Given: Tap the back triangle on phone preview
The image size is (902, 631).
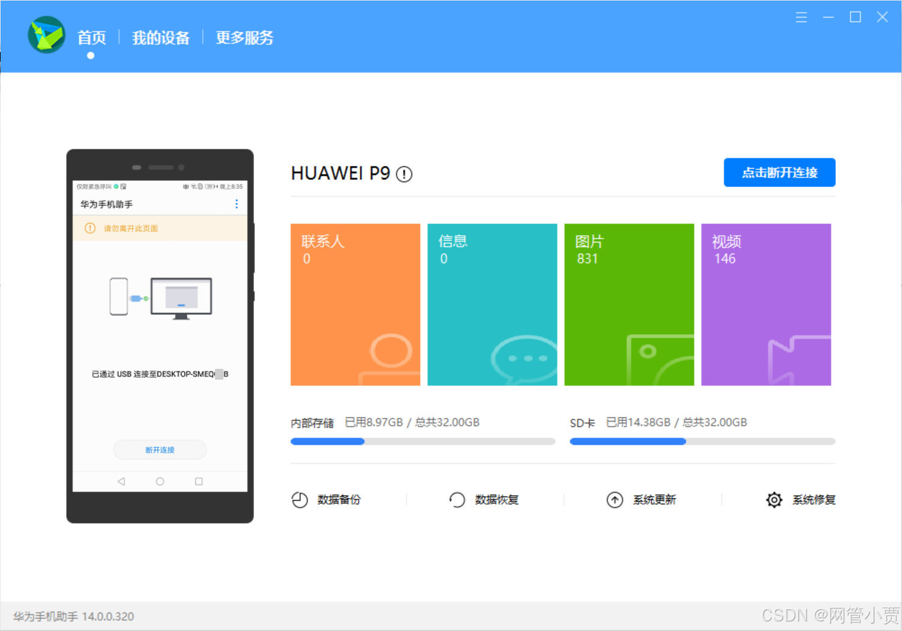Looking at the screenshot, I should pos(121,482).
